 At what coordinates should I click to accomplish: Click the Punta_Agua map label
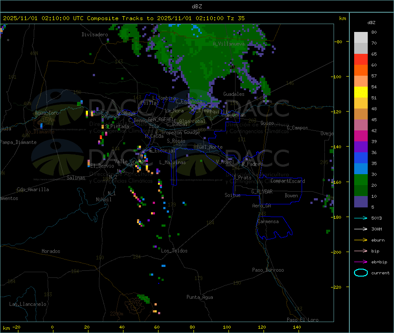200,298
